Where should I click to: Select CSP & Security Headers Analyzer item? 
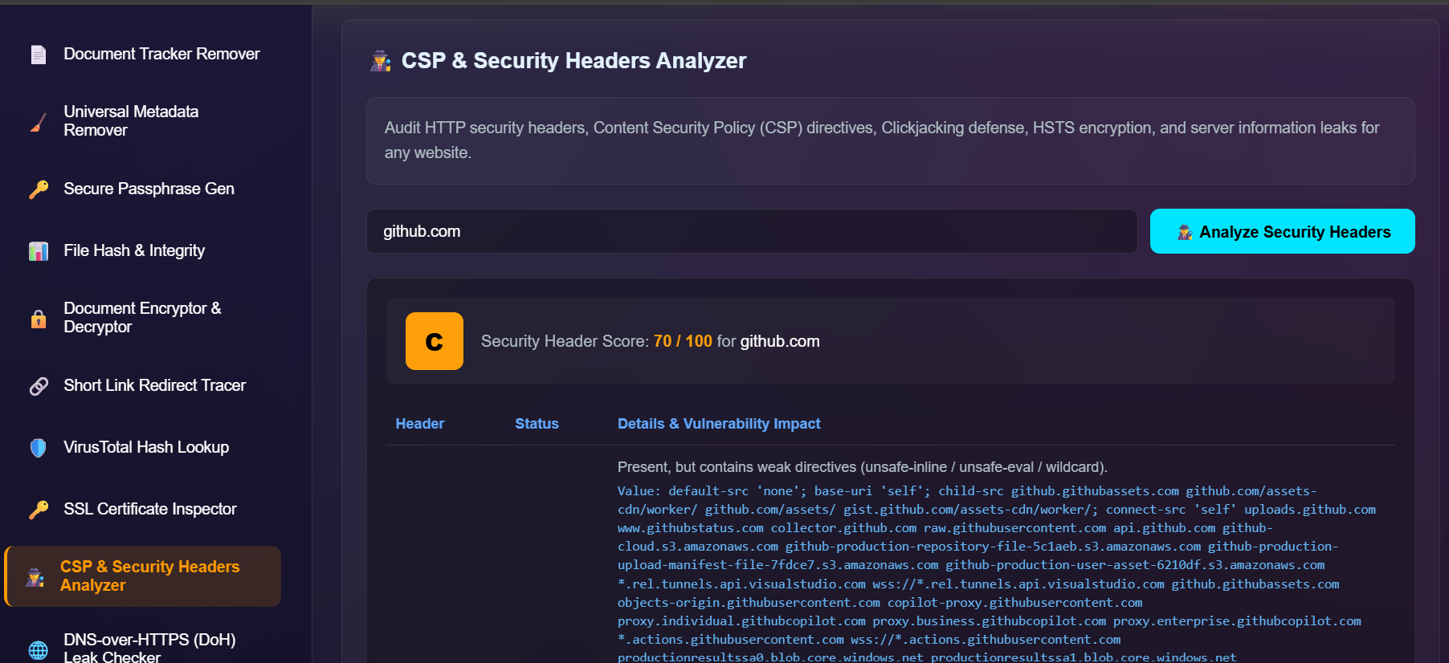(x=143, y=576)
